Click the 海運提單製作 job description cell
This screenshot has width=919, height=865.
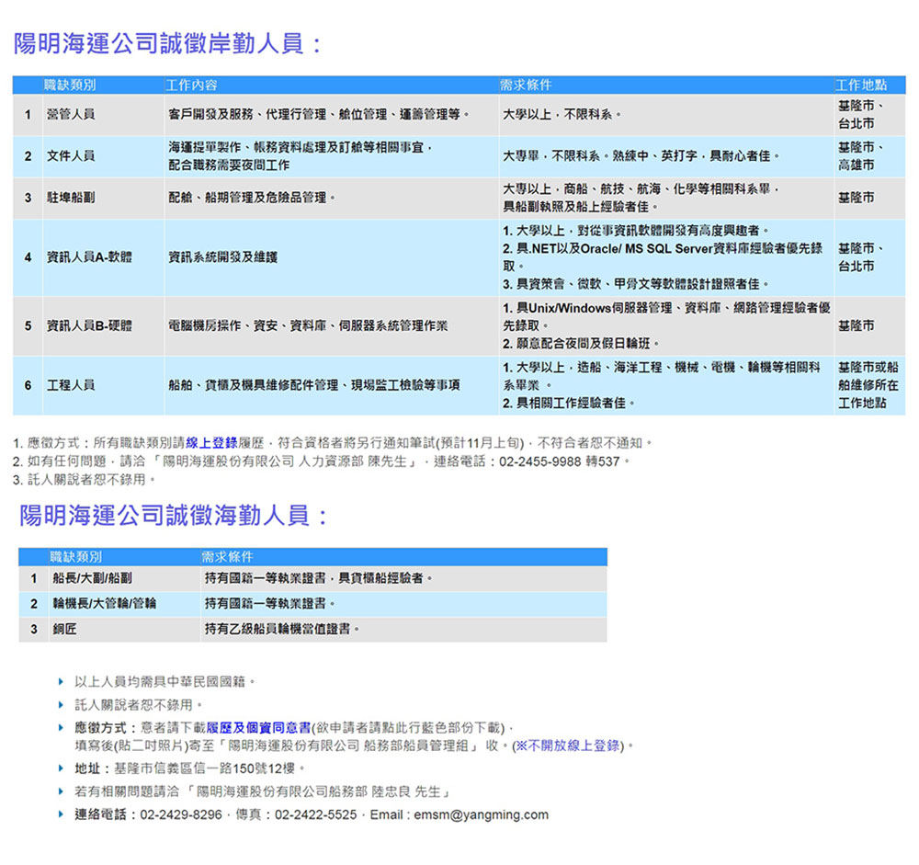click(331, 156)
